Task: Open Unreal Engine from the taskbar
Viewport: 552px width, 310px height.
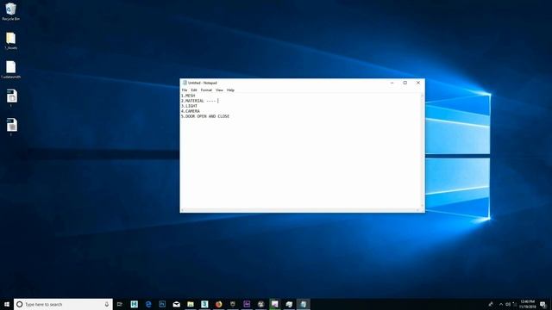Action: [260, 304]
